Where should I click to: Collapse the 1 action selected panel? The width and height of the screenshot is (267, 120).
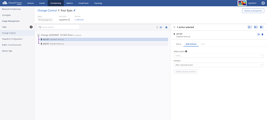pos(174,27)
